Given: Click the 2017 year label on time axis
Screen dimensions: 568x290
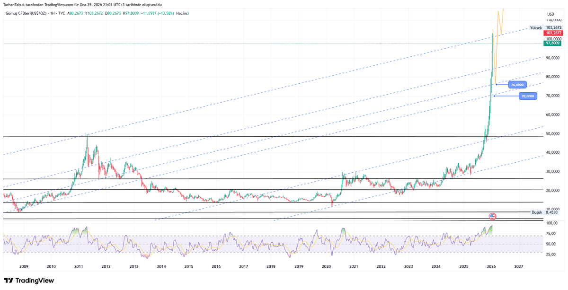Looking at the screenshot, I should click(x=244, y=266).
